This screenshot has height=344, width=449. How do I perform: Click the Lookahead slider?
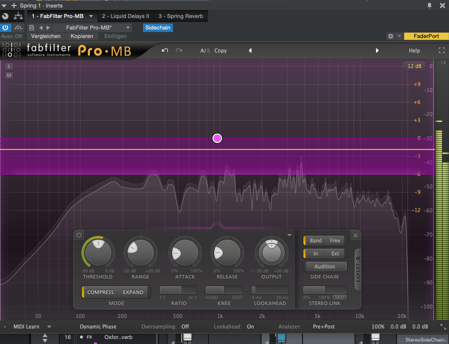(270, 290)
